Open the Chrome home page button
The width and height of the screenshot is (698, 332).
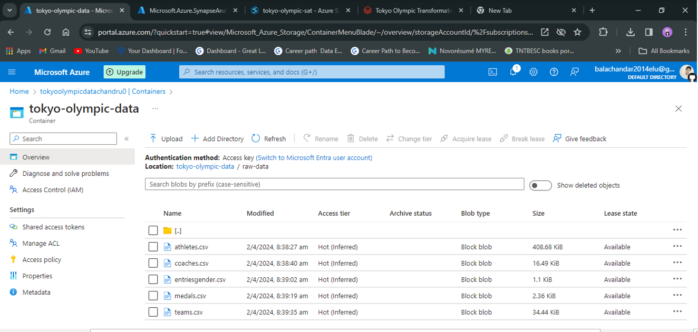click(66, 32)
